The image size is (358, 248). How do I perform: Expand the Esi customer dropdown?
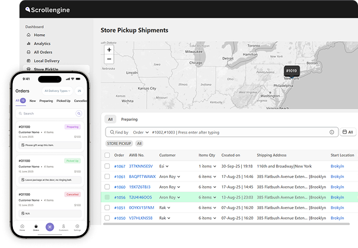[167, 166]
